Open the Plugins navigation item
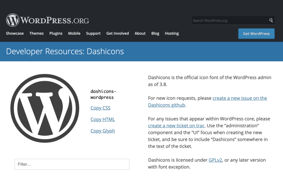The height and width of the screenshot is (178, 283). click(56, 33)
